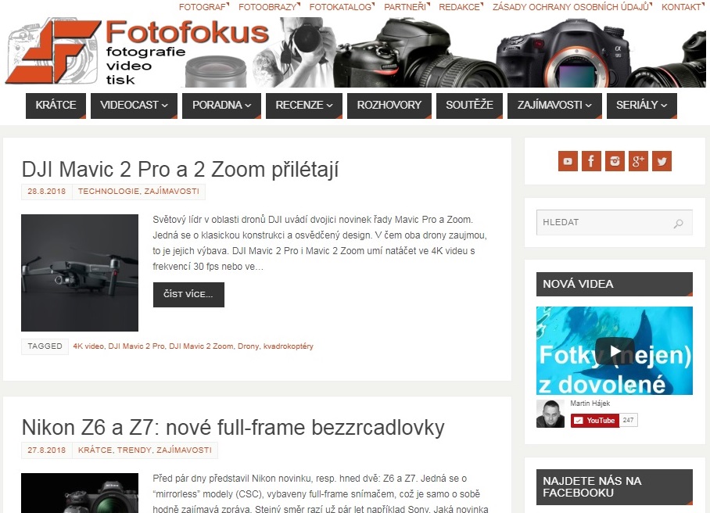Viewport: 710px width, 513px height.
Task: Focus the Hledat search field
Action: (x=614, y=222)
